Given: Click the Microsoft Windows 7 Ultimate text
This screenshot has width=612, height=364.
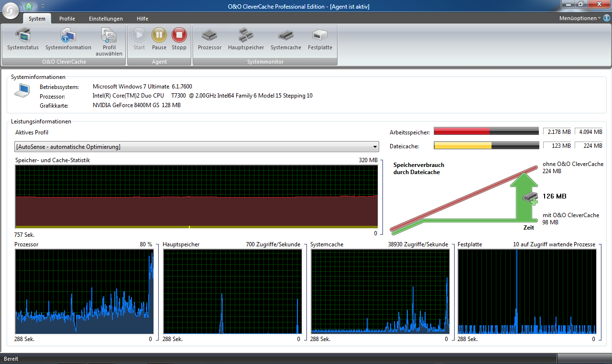Looking at the screenshot, I should pos(142,87).
